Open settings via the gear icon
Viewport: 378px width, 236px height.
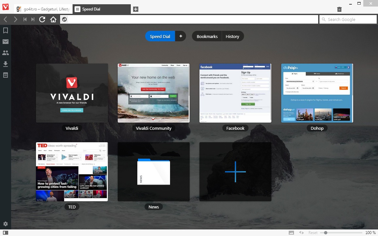(5, 224)
